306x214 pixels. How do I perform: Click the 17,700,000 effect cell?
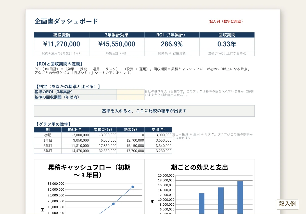point(131,151)
